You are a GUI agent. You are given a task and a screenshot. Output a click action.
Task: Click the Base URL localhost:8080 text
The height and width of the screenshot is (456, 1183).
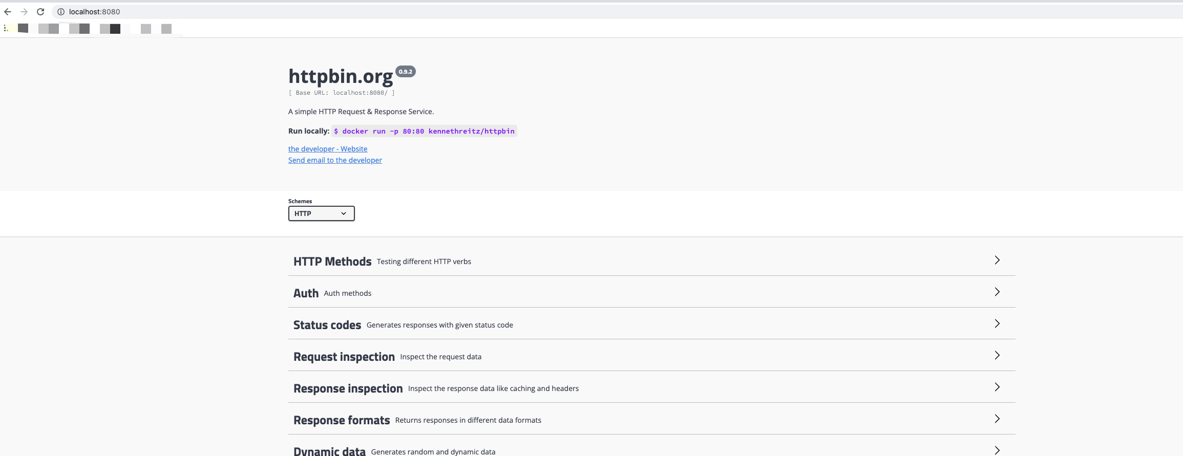click(342, 93)
